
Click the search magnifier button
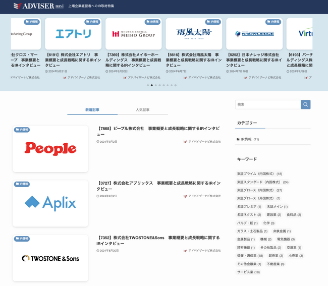(x=305, y=104)
